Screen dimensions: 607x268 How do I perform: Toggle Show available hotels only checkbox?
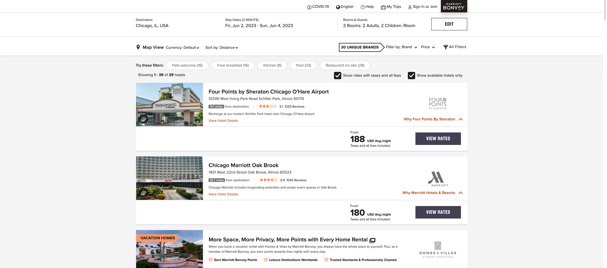pyautogui.click(x=411, y=75)
